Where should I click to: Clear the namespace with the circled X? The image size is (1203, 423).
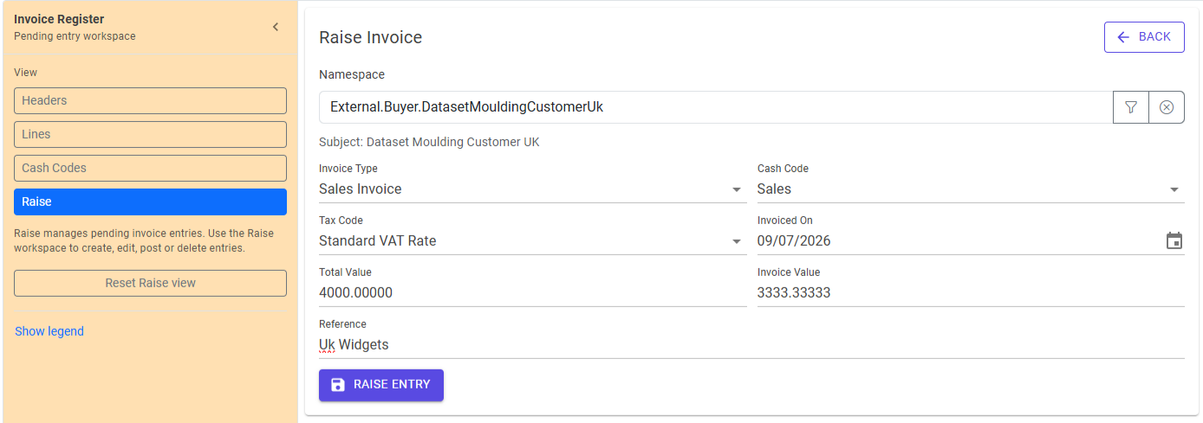1167,107
